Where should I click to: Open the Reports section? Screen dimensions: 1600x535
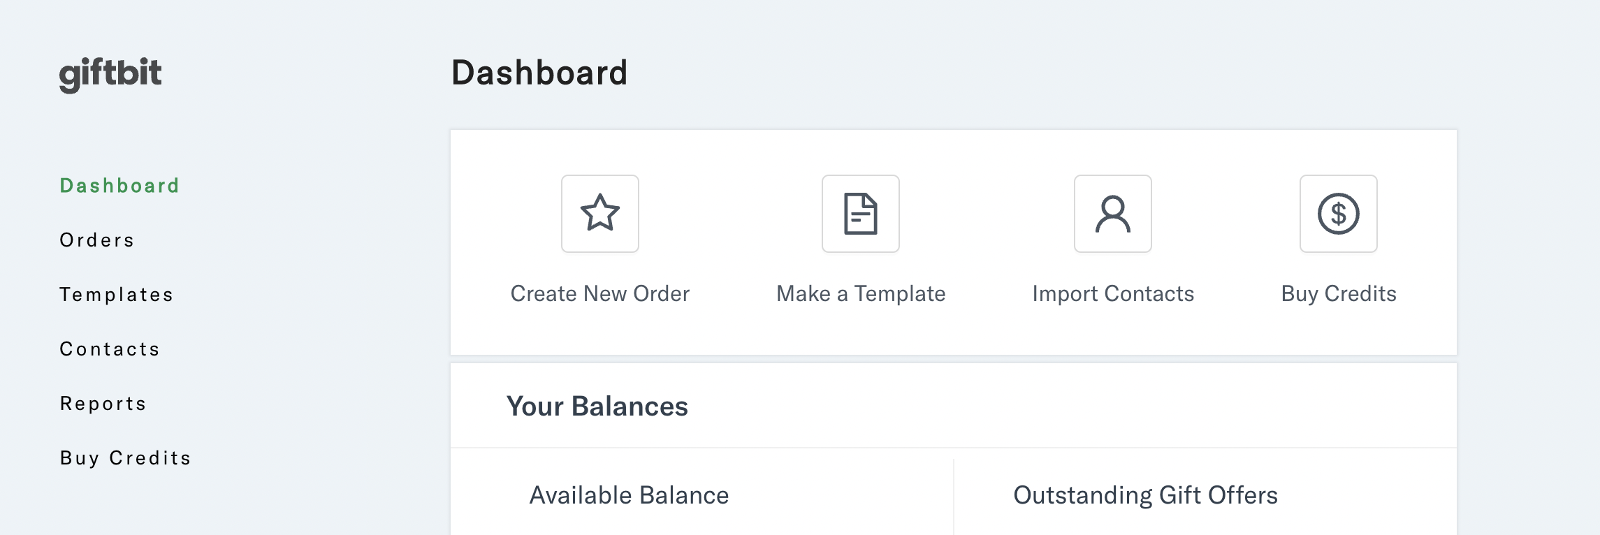[103, 403]
